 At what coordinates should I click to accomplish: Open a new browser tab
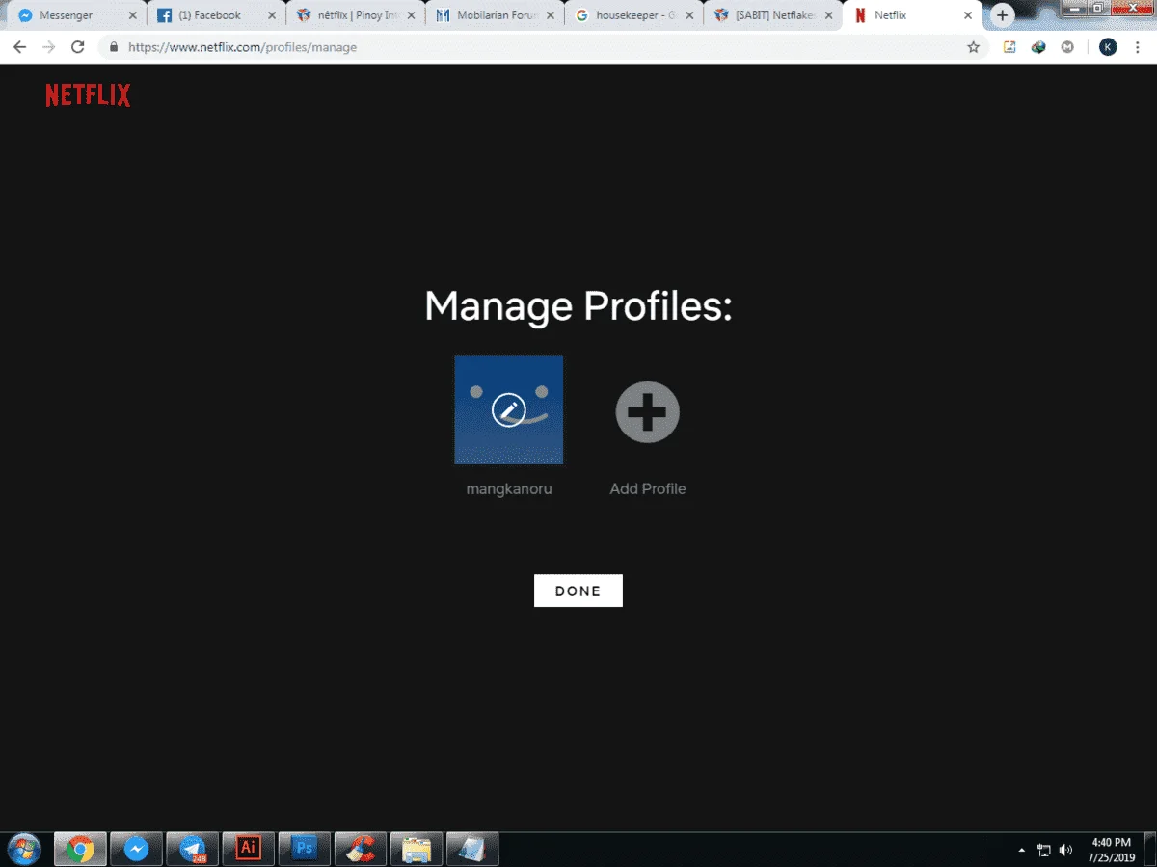tap(1002, 15)
